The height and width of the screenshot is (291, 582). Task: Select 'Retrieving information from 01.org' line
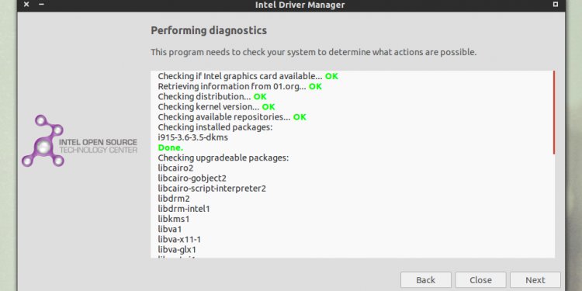pyautogui.click(x=240, y=86)
